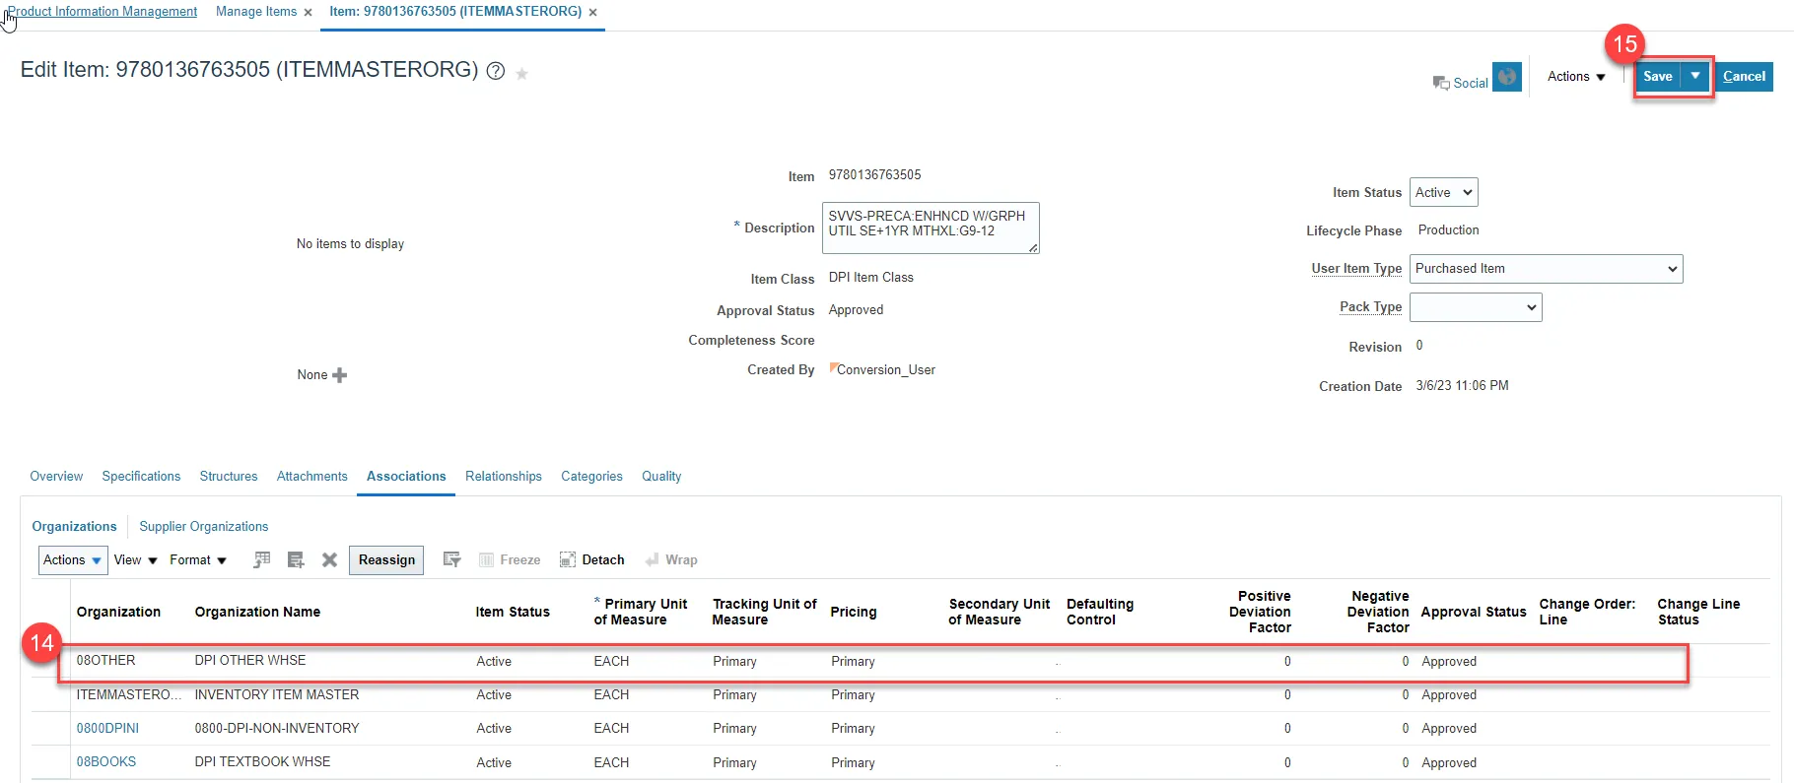The width and height of the screenshot is (1794, 783).
Task: Open the User Item Type dropdown
Action: pyautogui.click(x=1546, y=269)
